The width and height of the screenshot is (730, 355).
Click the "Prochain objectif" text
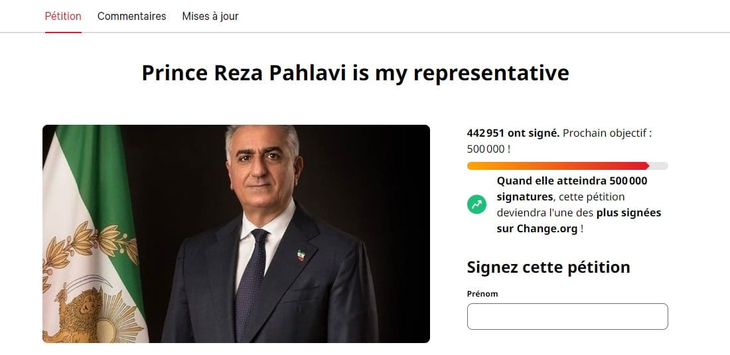pos(605,133)
